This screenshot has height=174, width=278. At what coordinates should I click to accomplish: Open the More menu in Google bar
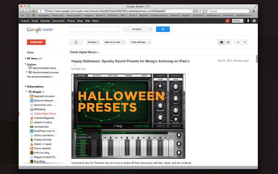pos(96,21)
